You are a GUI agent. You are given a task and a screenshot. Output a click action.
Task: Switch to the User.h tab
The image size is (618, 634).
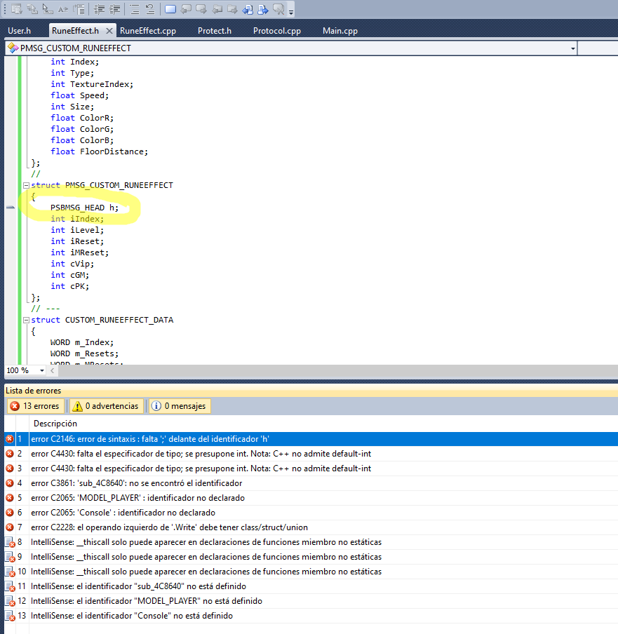click(x=19, y=31)
